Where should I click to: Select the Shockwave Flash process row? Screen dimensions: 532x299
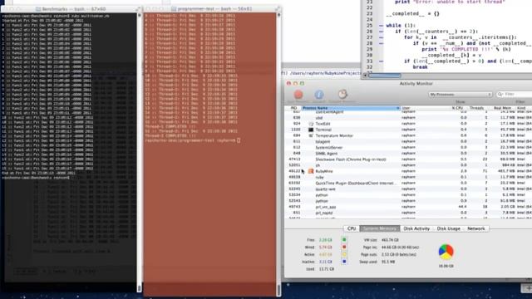408,159
